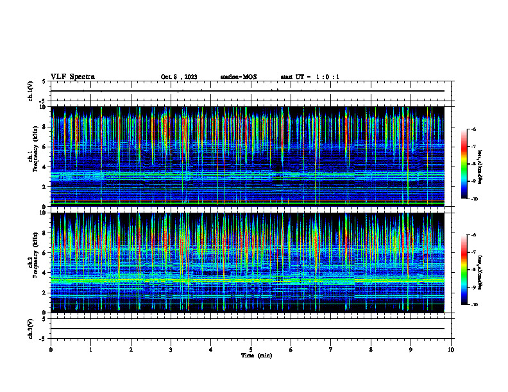
Task: Click the ch.1(V) waveform trace panel
Action: coord(251,91)
